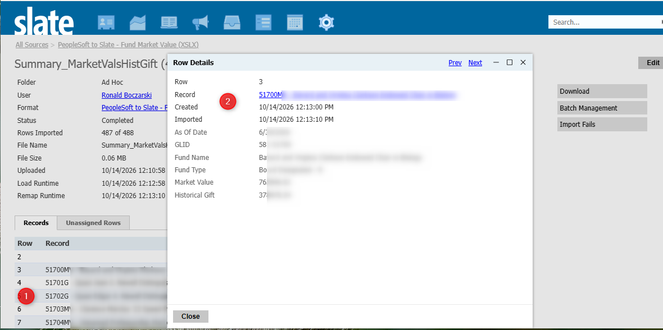
Task: Go to the Next row
Action: tap(475, 62)
